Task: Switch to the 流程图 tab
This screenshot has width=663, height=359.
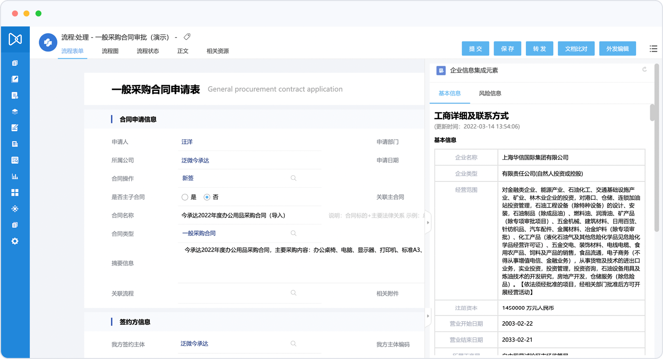Action: point(110,51)
